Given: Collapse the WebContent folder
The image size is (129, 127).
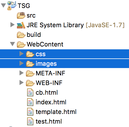Looking at the screenshot, I should click(x=12, y=44).
